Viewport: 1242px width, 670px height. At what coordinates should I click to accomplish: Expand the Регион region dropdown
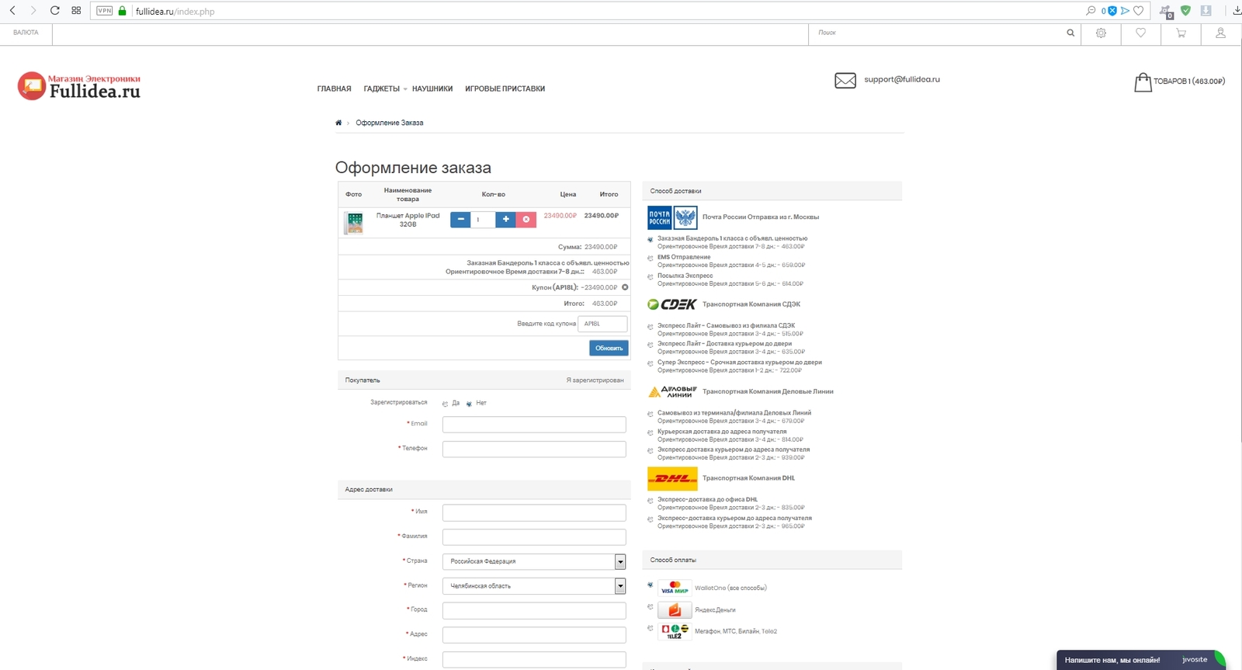point(619,586)
